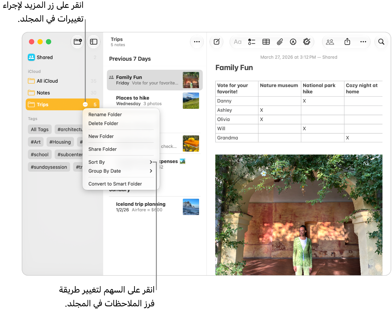Share the note via Share icon
The height and width of the screenshot is (311, 392).
click(347, 42)
